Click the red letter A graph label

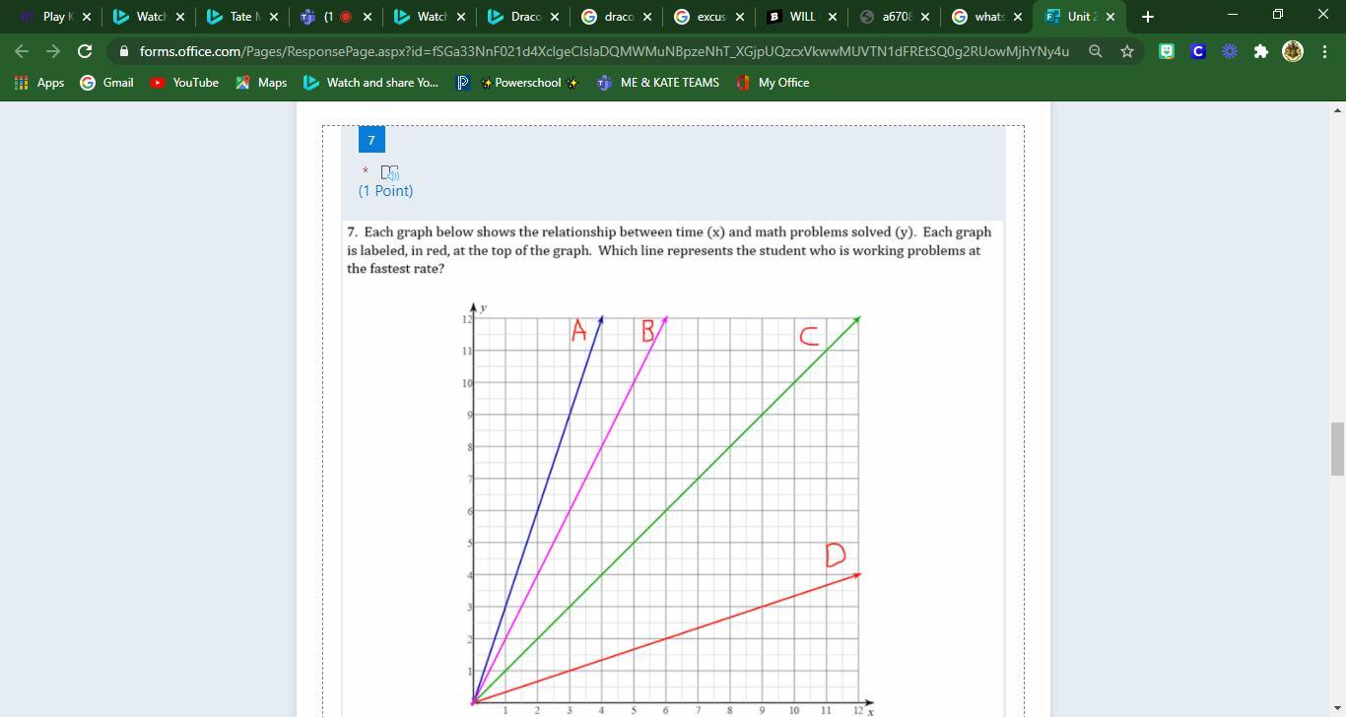[578, 331]
